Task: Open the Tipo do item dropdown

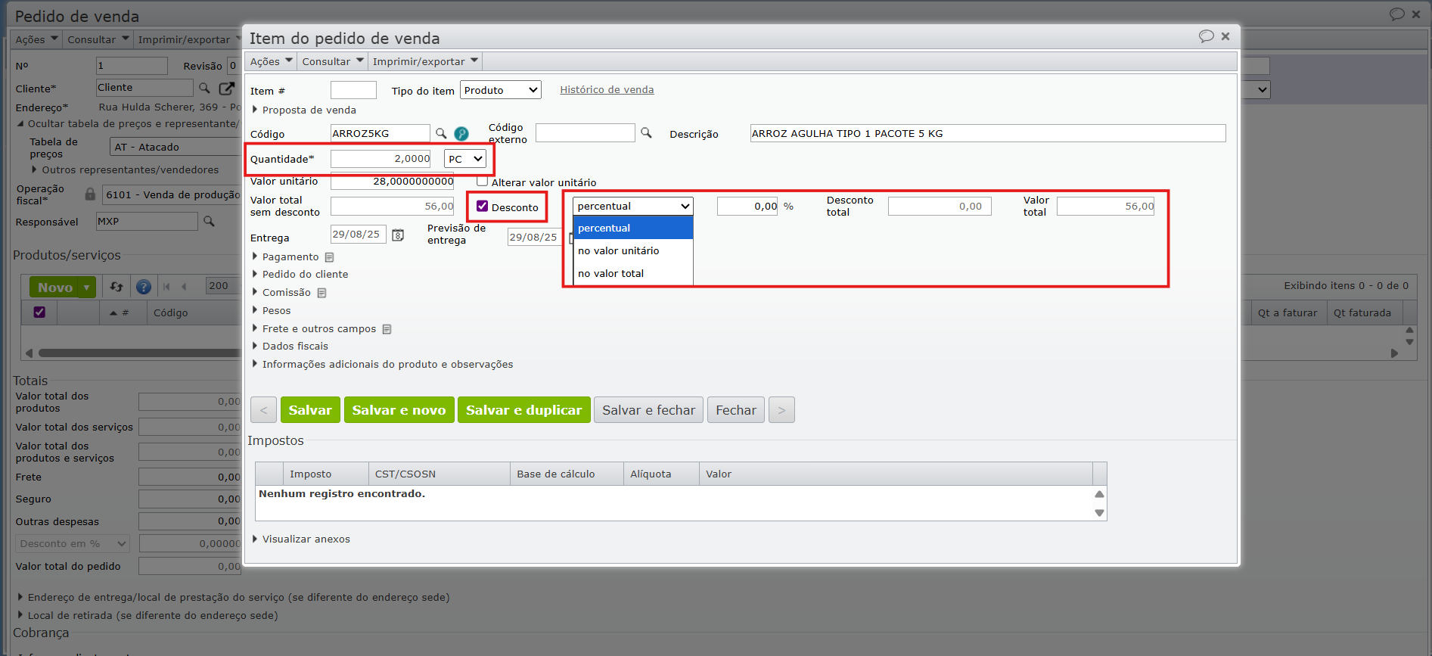Action: (501, 90)
